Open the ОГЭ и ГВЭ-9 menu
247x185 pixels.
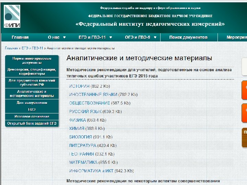tap(138, 37)
